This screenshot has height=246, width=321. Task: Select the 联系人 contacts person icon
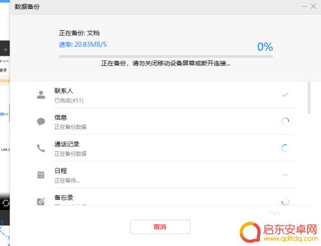(41, 95)
